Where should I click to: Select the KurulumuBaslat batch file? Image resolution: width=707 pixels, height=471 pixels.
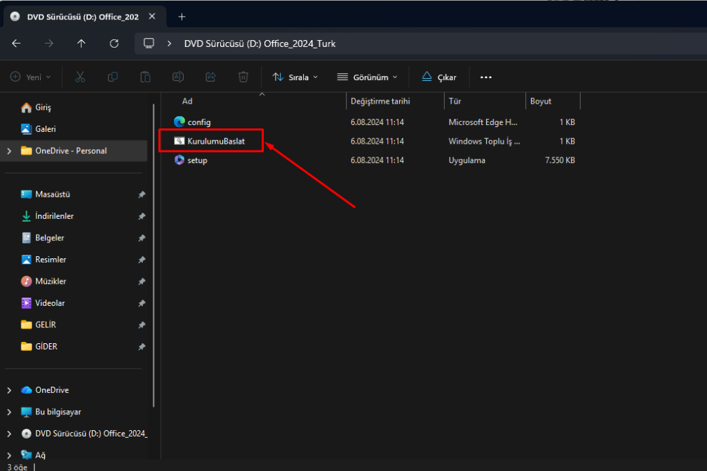tap(215, 141)
